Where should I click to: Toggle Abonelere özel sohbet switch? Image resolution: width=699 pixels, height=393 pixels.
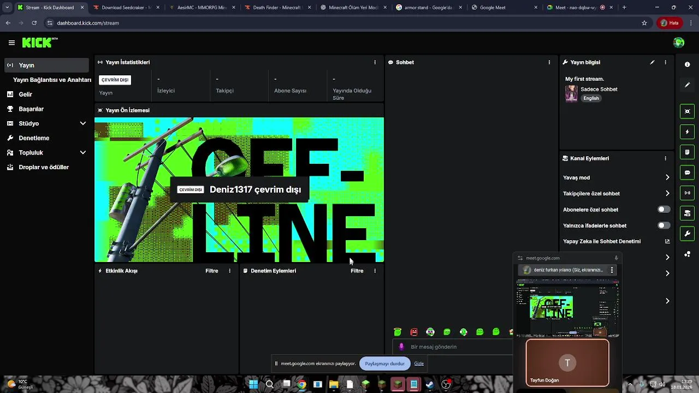coord(664,210)
